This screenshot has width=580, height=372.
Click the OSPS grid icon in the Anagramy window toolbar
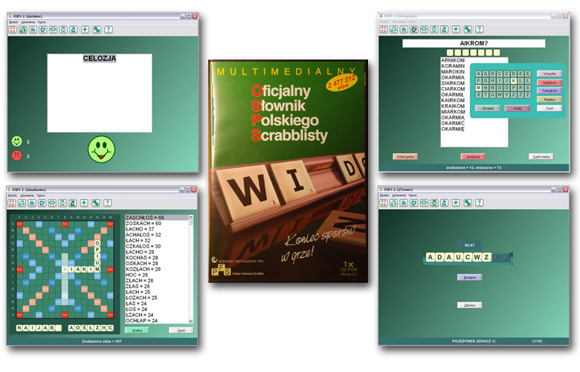click(x=384, y=29)
